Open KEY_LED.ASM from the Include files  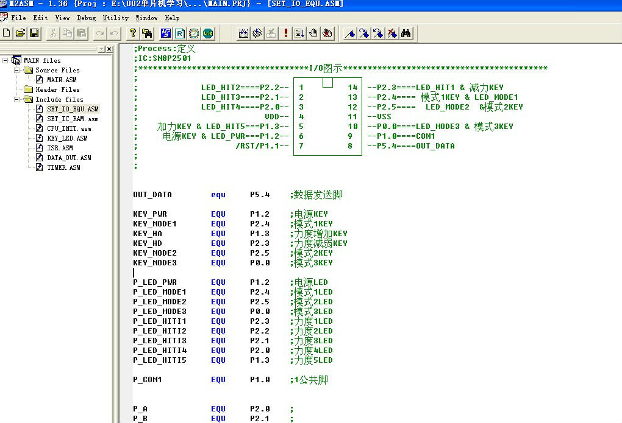point(67,138)
